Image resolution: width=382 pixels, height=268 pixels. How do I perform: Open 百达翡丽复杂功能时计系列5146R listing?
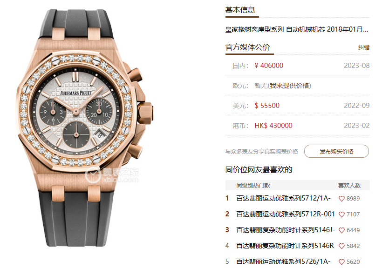(x=285, y=246)
